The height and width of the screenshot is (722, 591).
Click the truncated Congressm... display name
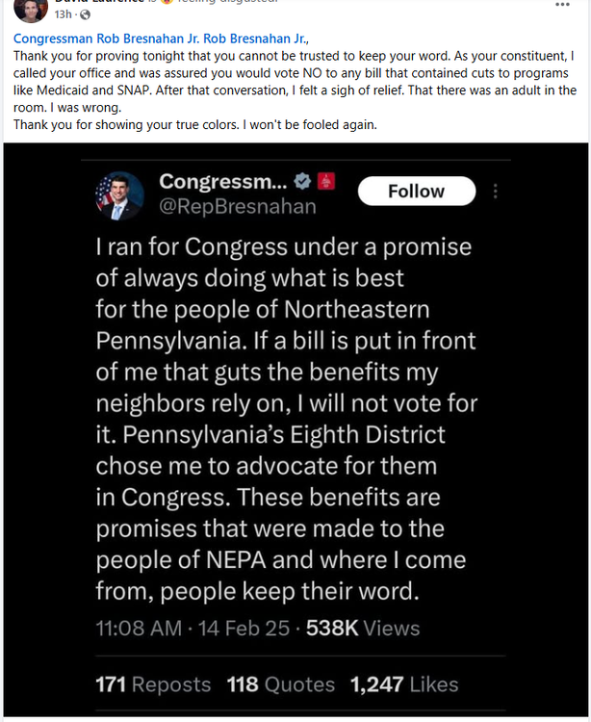220,181
